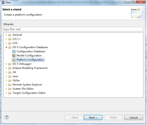Expand the DS-5 Debugger category

(6, 64)
